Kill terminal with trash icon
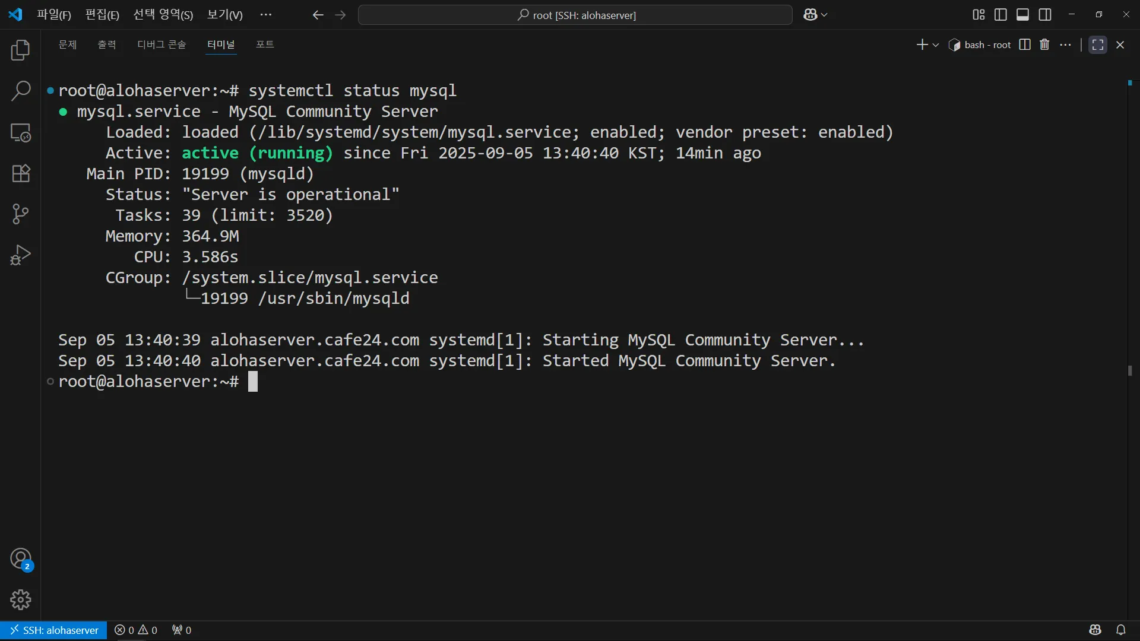Screen dimensions: 1140x641 [1044, 45]
